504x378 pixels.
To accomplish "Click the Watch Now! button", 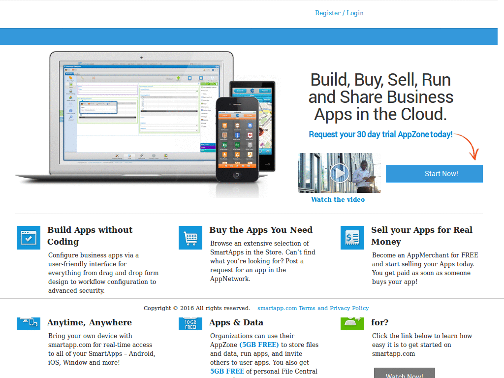I will pos(405,374).
